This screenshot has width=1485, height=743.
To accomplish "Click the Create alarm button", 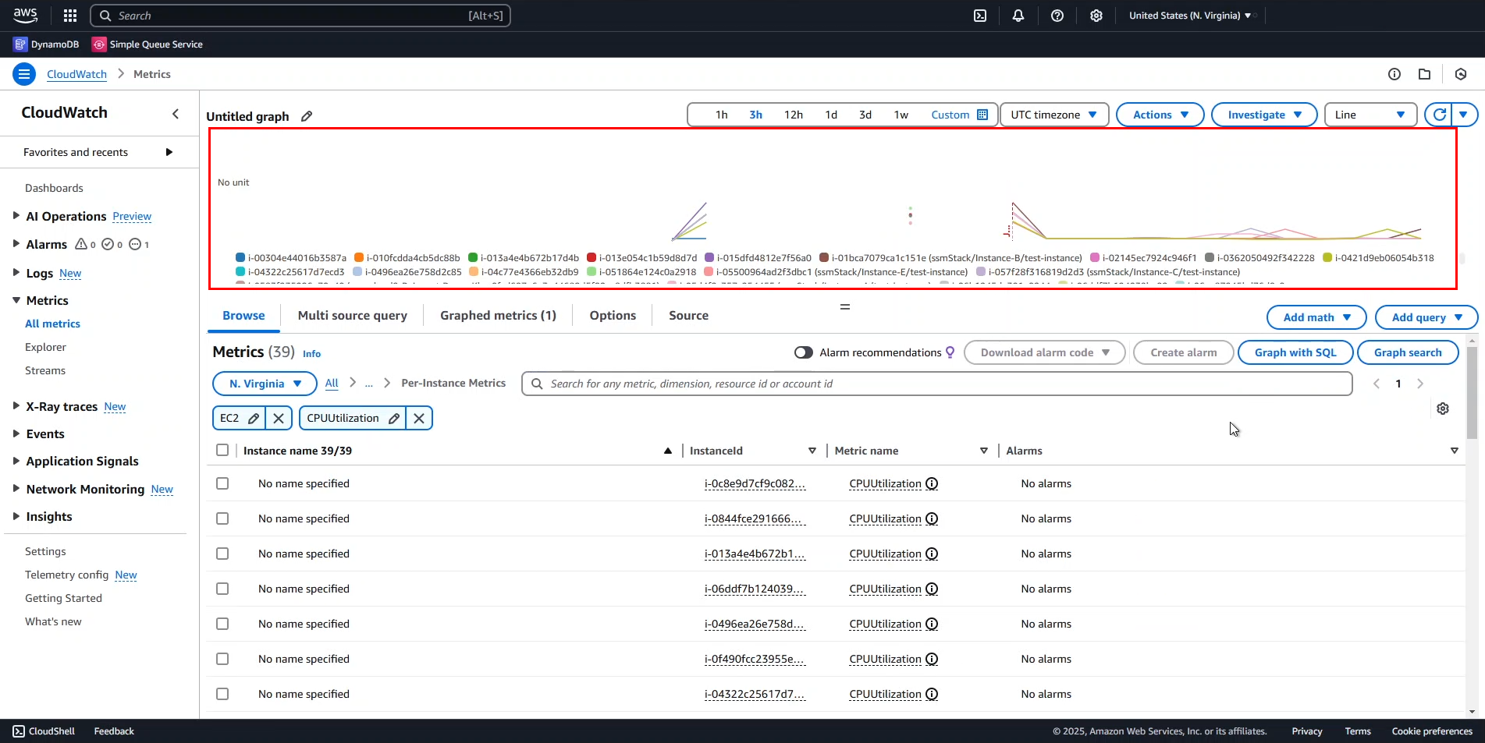I will [1182, 352].
